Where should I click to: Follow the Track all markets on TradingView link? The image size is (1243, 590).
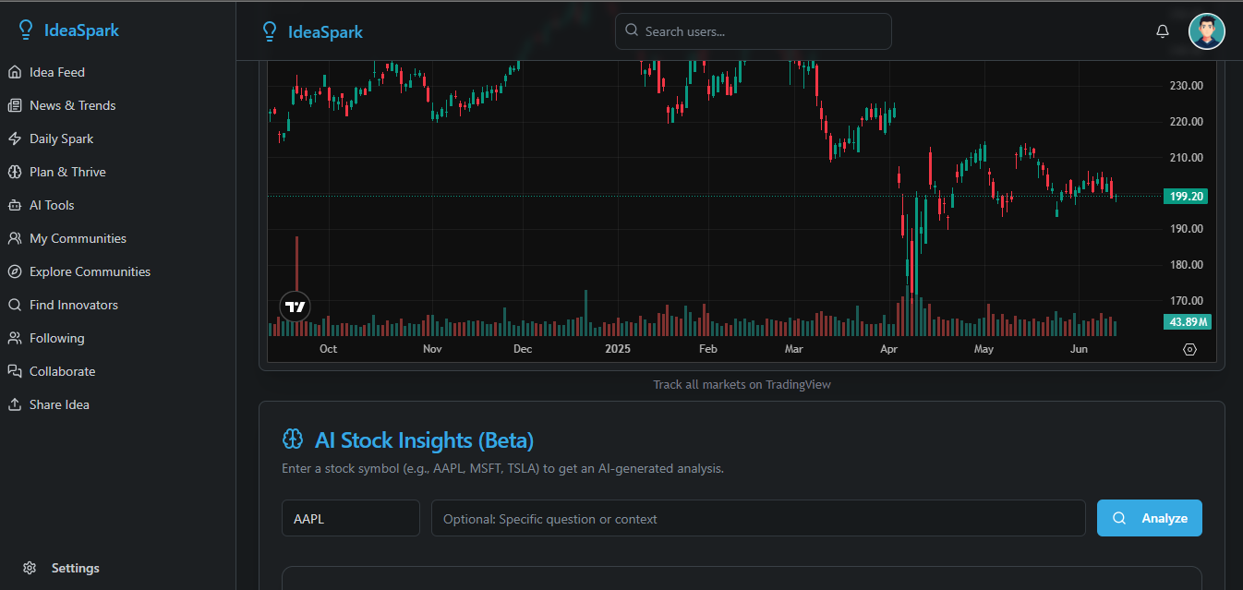click(742, 384)
